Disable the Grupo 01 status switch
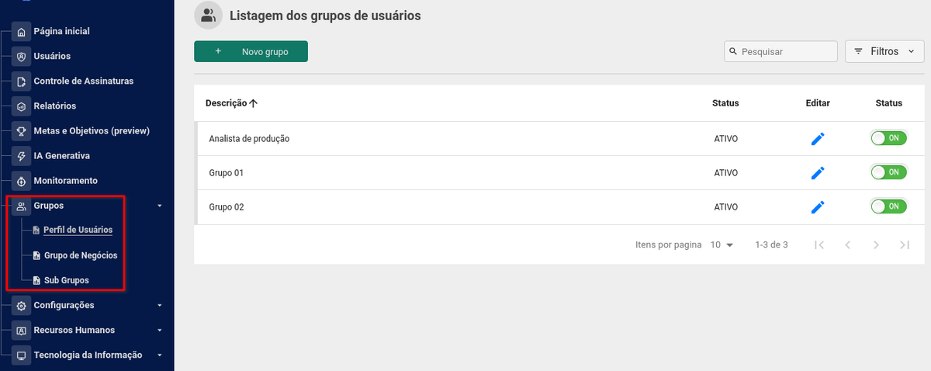 pyautogui.click(x=888, y=172)
